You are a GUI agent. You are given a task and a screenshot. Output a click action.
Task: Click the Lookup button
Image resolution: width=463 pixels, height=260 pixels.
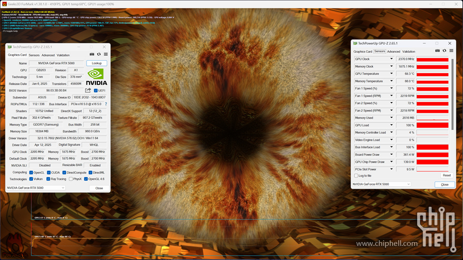(96, 63)
